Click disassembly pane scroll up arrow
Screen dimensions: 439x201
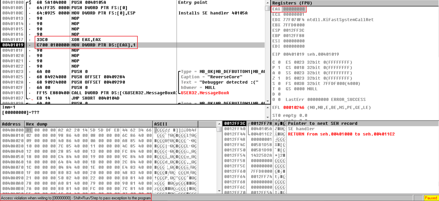(267, 2)
